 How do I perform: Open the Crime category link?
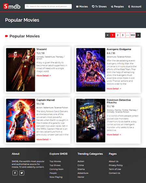[81, 165]
